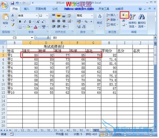This screenshot has height=138, width=159.
Task: Open sheet tab 61
Action: (x=88, y=130)
